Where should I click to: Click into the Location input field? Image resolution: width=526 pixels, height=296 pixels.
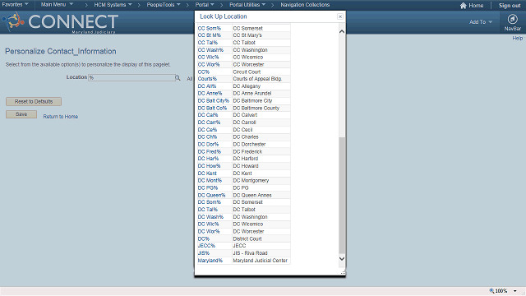pos(131,77)
